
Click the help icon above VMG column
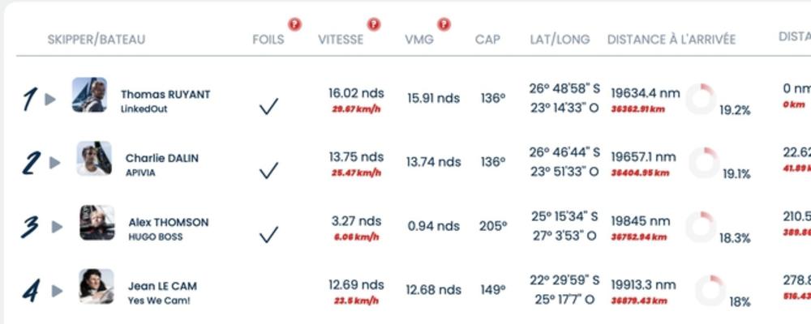[444, 24]
